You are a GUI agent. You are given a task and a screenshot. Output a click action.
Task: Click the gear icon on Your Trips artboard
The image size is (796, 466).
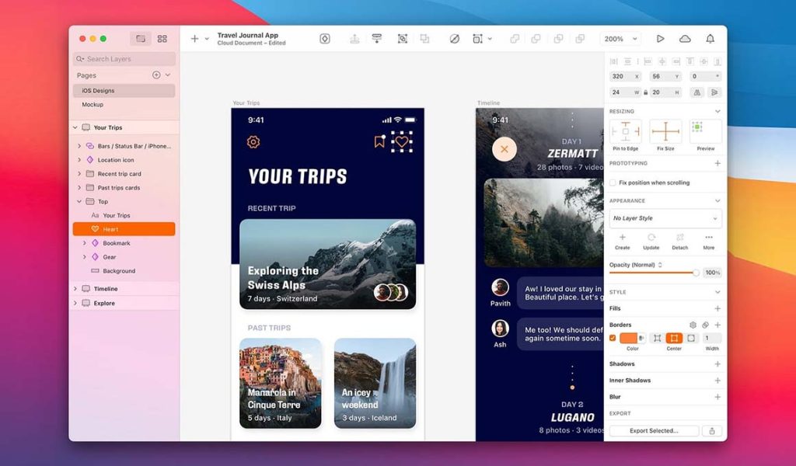253,142
